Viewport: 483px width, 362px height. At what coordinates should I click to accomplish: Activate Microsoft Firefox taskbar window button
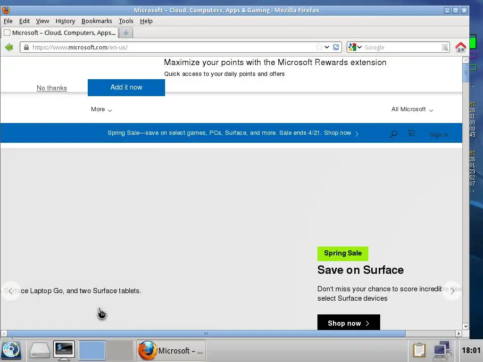[x=171, y=350]
